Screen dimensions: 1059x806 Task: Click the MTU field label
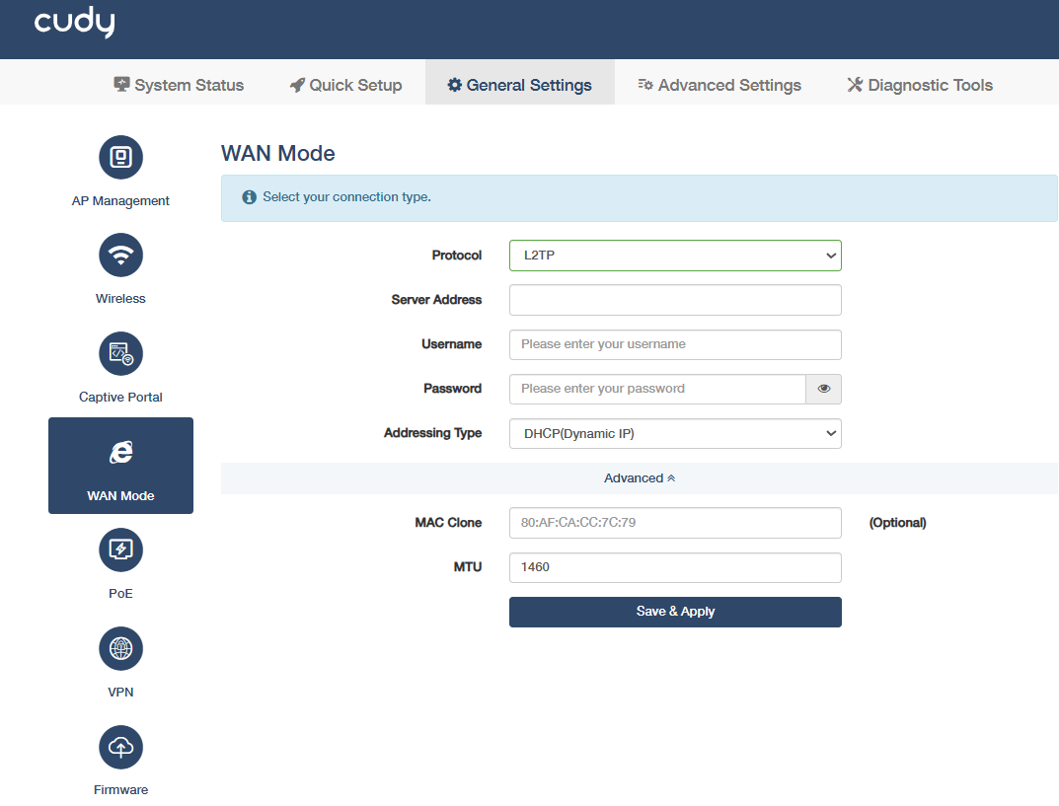pyautogui.click(x=468, y=567)
